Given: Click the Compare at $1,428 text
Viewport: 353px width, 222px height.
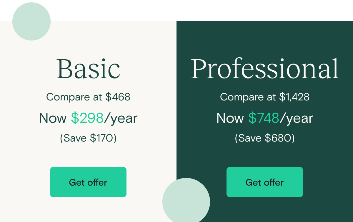Looking at the screenshot, I should click(x=264, y=97).
